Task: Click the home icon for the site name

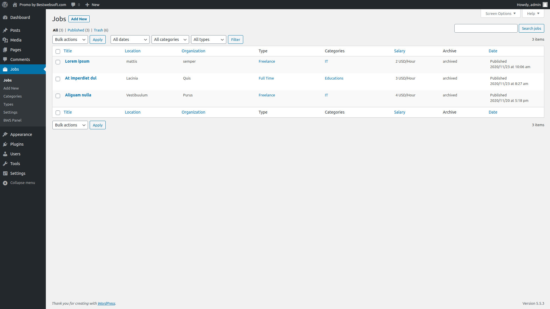Action: [15, 5]
